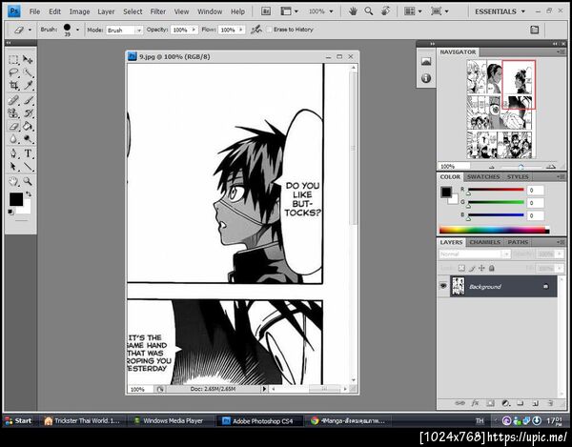Screen dimensions: 572x447
Task: Open the tool preset picker dropdown
Action: [x=30, y=30]
